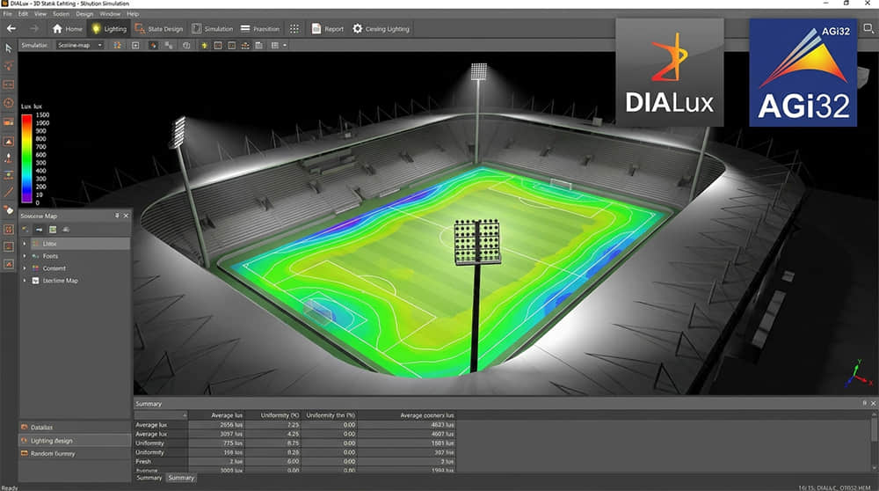Click the boxed plus icon in sub-toolbar

(x=135, y=45)
